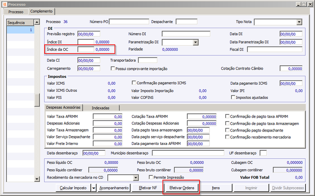Focus the Município desembaraço field
This screenshot has width=315, height=196.
[x=188, y=153]
